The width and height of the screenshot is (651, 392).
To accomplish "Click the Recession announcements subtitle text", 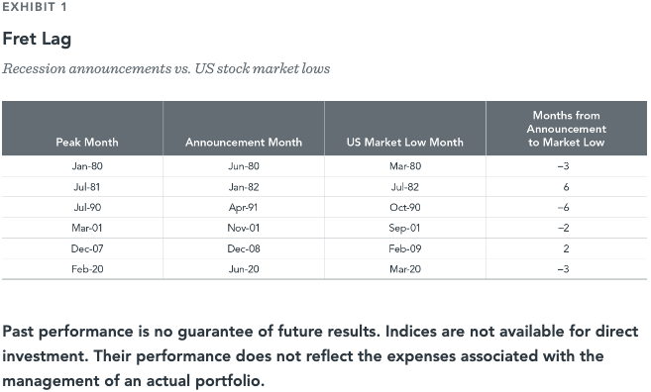I will (x=166, y=68).
